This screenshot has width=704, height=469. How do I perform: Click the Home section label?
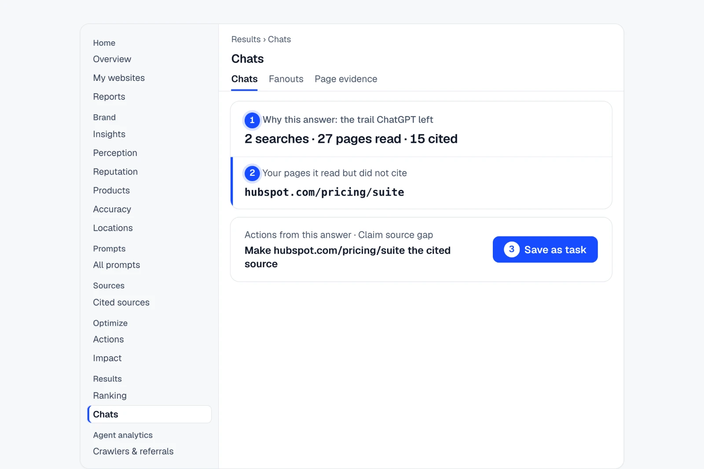point(104,43)
